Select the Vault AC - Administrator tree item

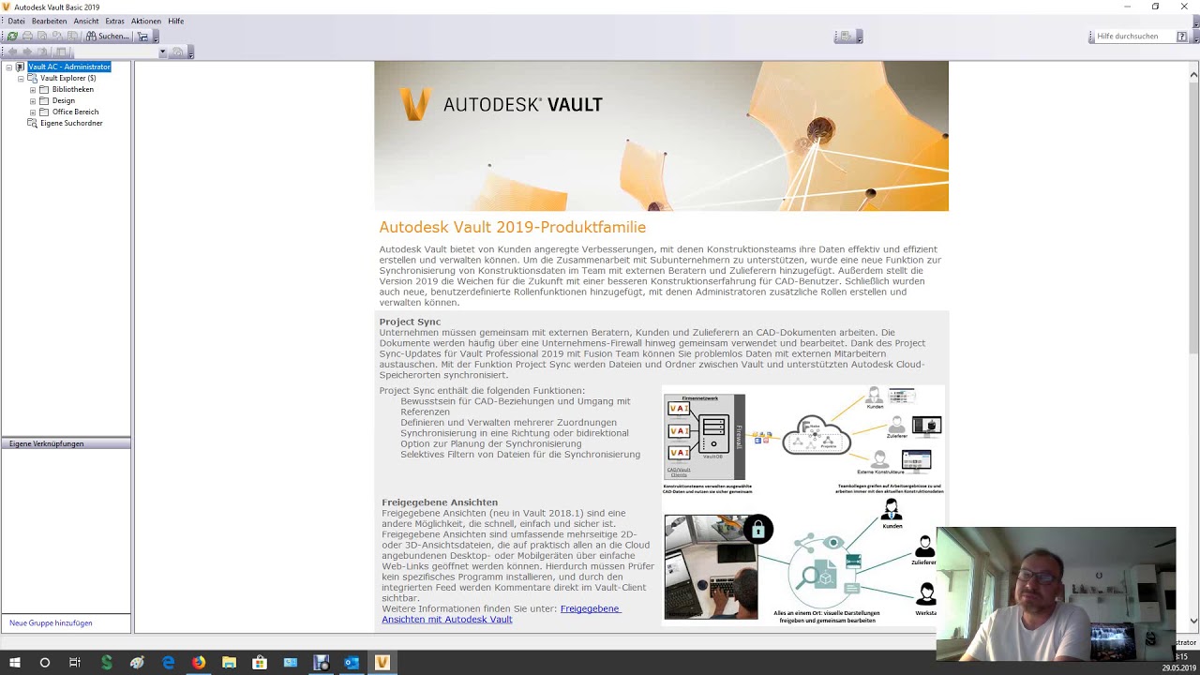(x=69, y=67)
